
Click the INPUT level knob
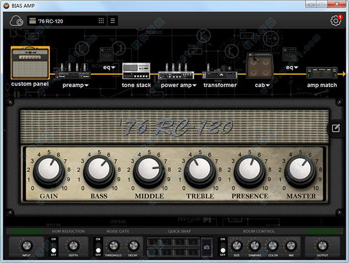click(27, 246)
